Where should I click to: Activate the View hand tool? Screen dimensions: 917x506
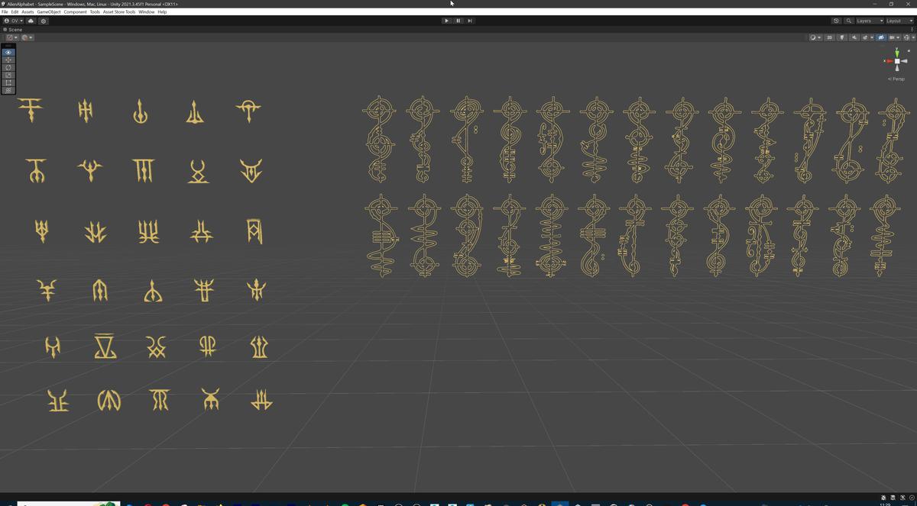(8, 52)
